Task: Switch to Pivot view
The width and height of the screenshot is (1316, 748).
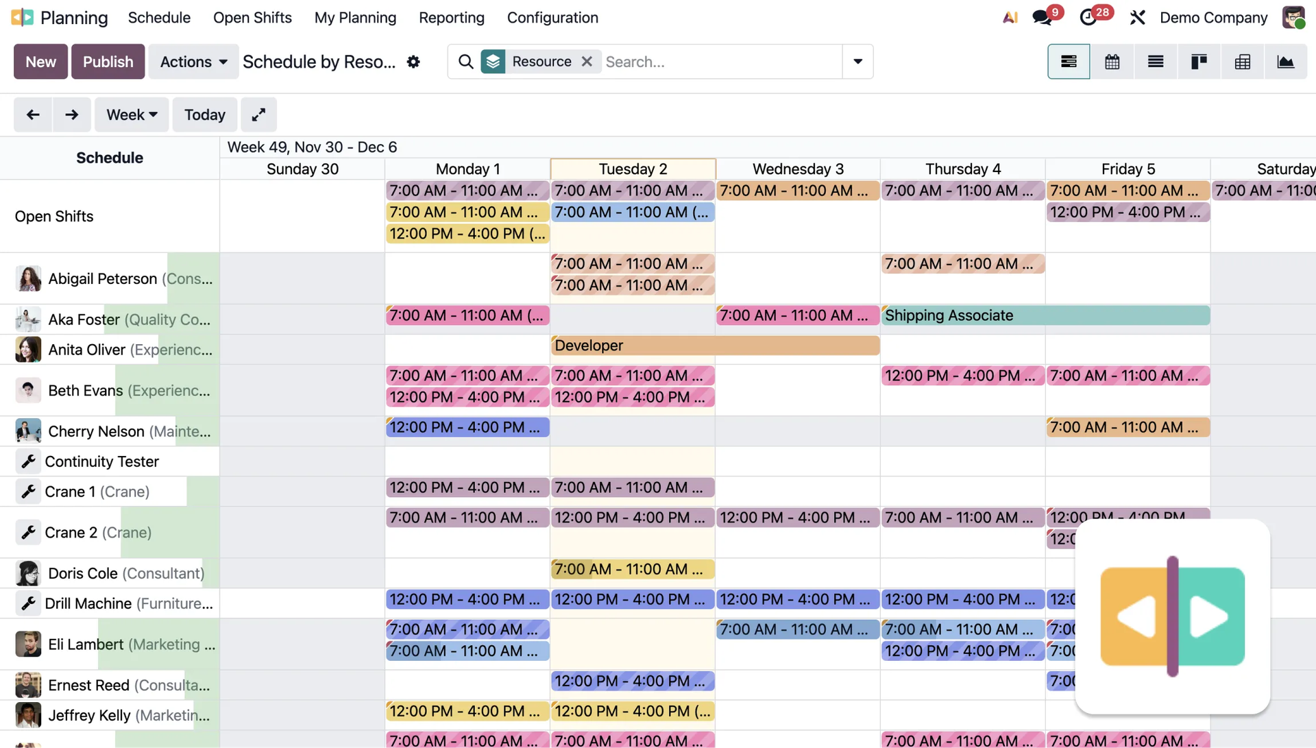Action: click(1242, 62)
